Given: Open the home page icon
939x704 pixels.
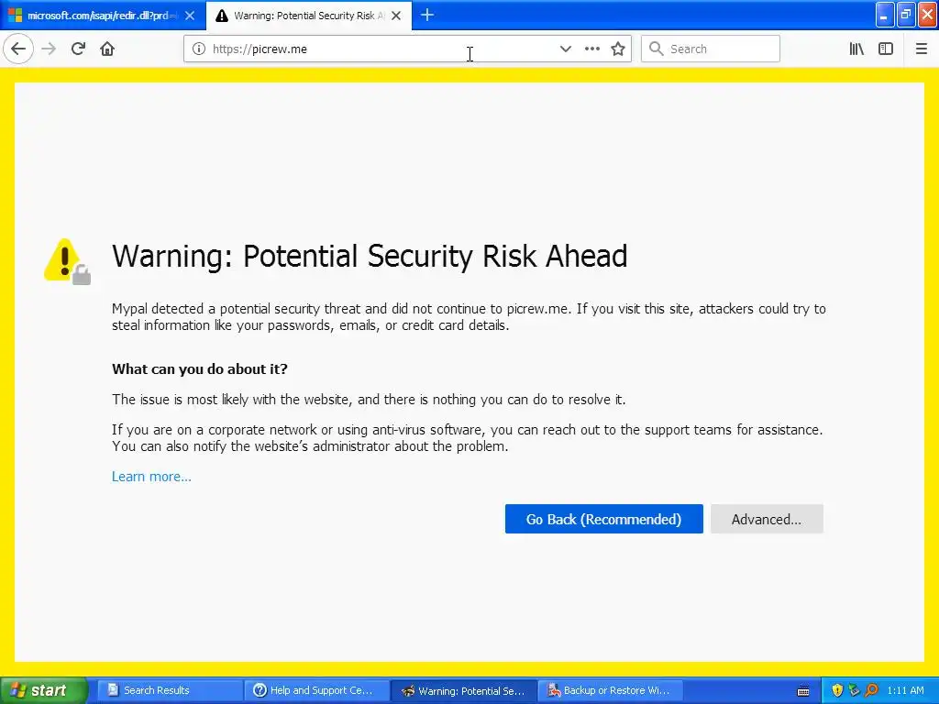Looking at the screenshot, I should (x=107, y=49).
